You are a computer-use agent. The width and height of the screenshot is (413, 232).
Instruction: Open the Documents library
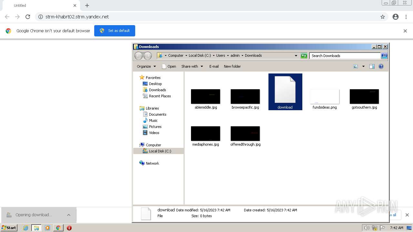157,114
